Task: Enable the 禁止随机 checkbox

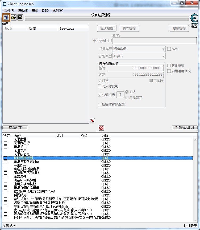Action: (169, 65)
